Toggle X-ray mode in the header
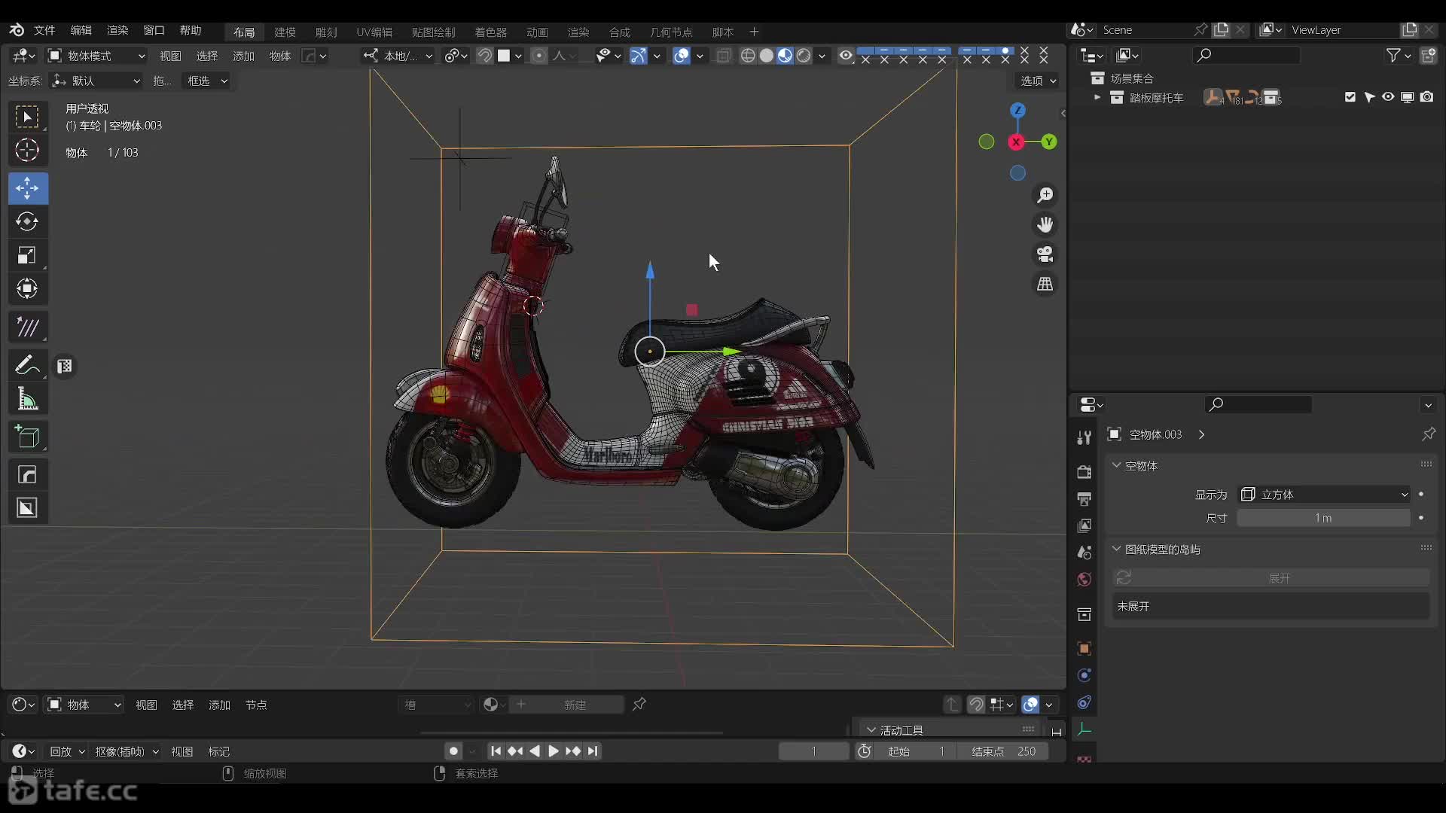This screenshot has width=1446, height=813. (724, 56)
